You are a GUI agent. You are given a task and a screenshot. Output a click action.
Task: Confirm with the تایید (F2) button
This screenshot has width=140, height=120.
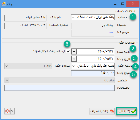coord(126,111)
